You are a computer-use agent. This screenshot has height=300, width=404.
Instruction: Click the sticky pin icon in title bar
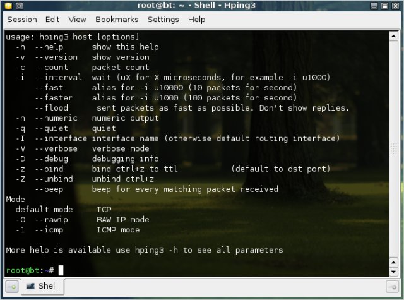[19, 6]
